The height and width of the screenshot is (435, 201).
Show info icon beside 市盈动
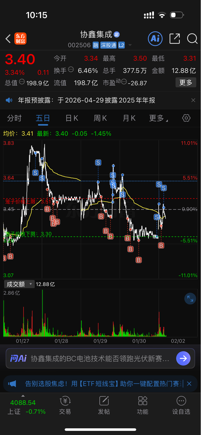tap(124, 82)
